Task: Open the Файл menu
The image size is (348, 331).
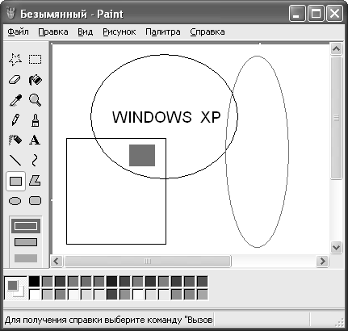Action: pyautogui.click(x=18, y=31)
